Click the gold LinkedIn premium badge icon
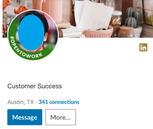The image size is (153, 129). pos(143,47)
